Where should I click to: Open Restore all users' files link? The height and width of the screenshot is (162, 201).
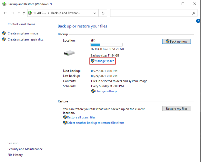point(81,118)
